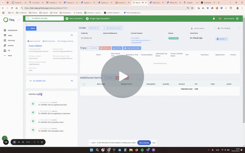The width and height of the screenshot is (245, 153).
Task: Select the 'Accepted and Sent' activity log entry
Action: (x=52, y=105)
